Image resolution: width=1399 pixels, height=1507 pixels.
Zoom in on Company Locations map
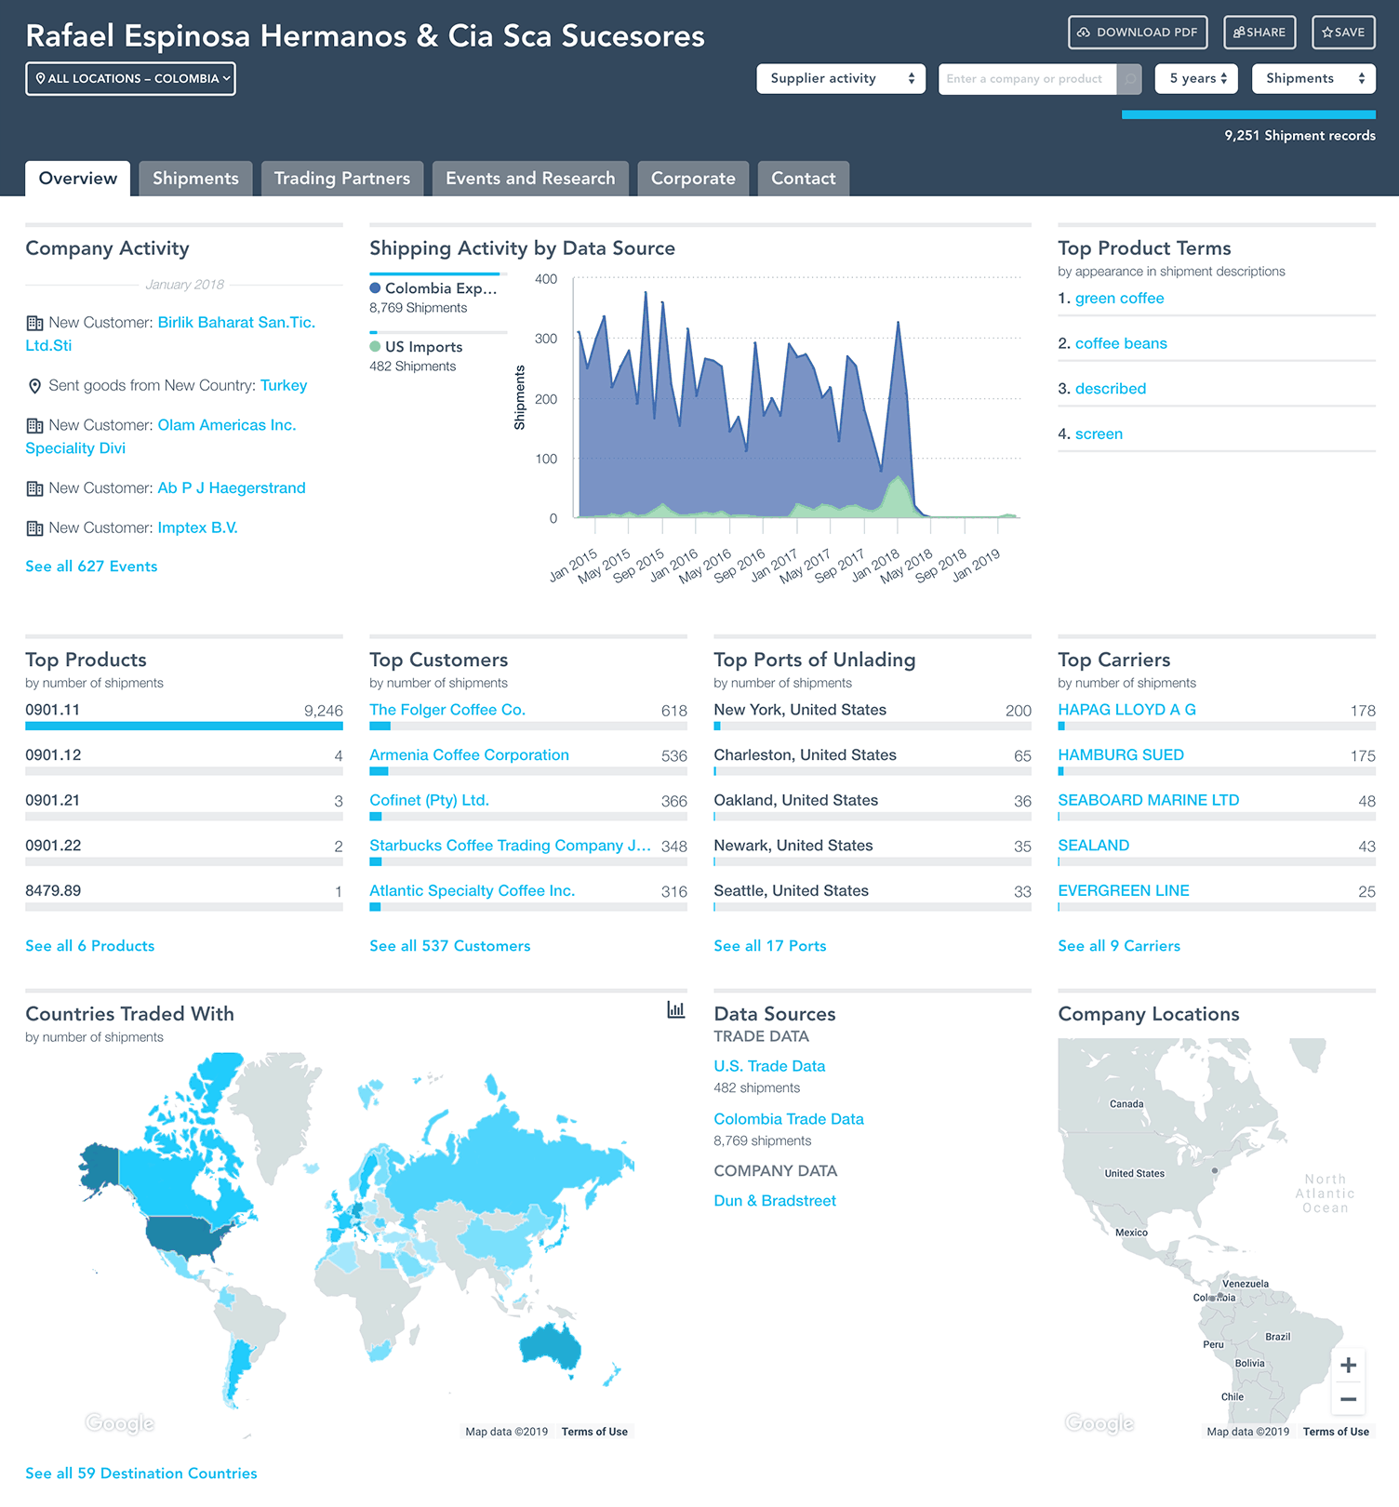[1348, 1366]
